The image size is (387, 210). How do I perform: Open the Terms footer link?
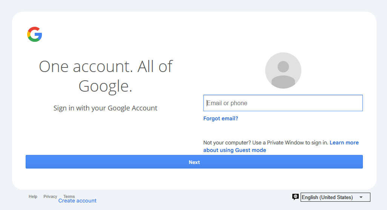69,196
